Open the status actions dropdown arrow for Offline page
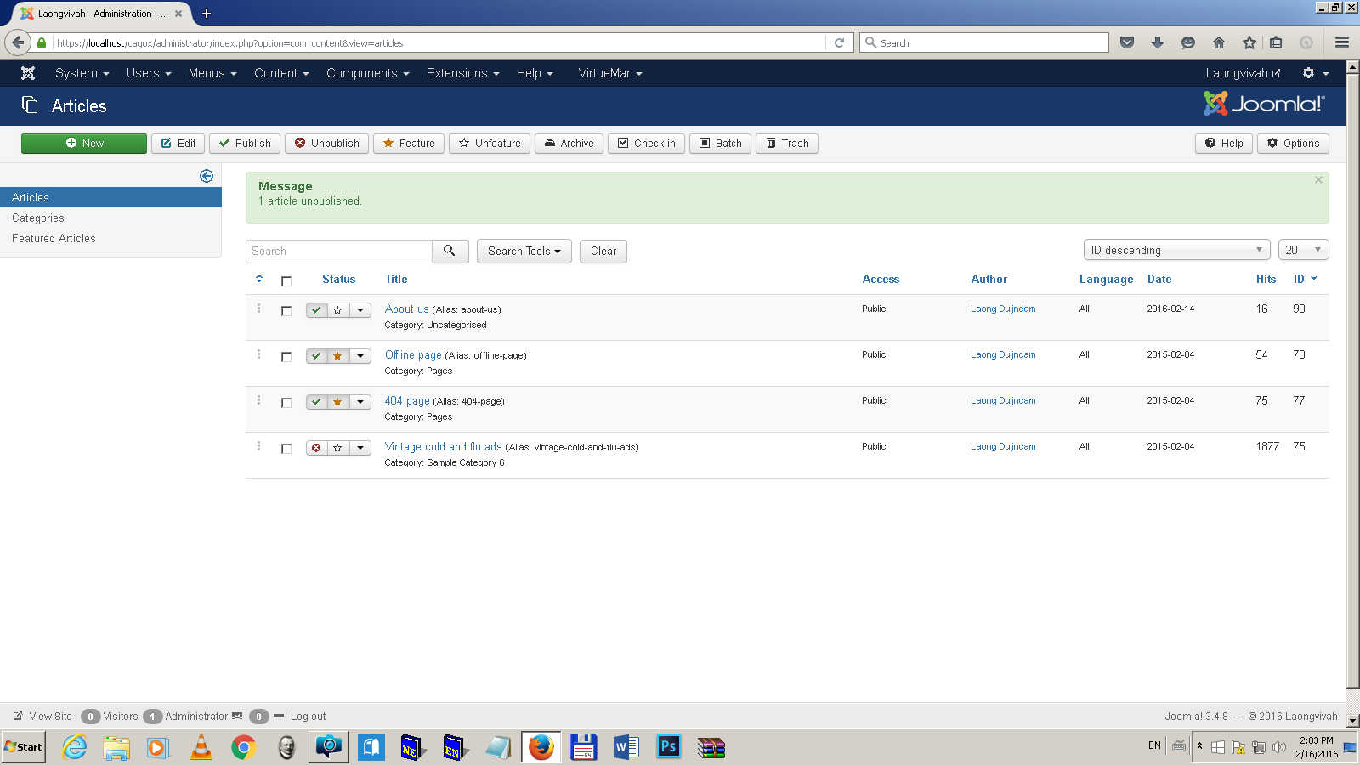This screenshot has height=765, width=1360. (360, 356)
